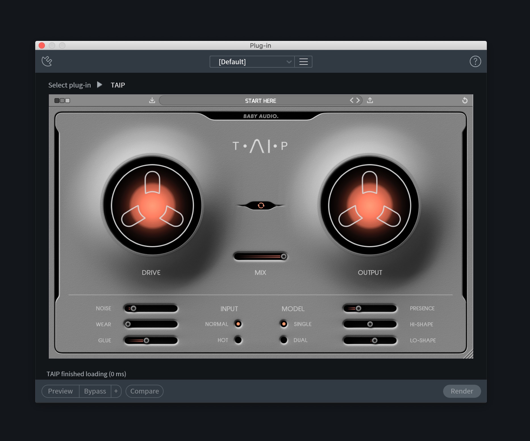The image size is (530, 441).
Task: Click the INPUT heading
Action: point(229,309)
